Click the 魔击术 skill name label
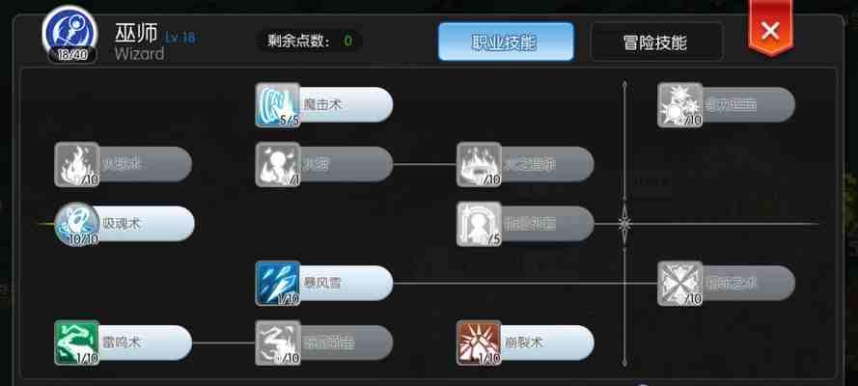The height and width of the screenshot is (386, 858). [x=322, y=105]
